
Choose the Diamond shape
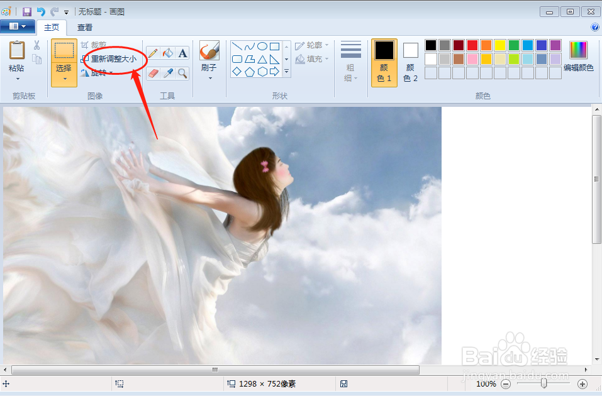click(x=237, y=72)
